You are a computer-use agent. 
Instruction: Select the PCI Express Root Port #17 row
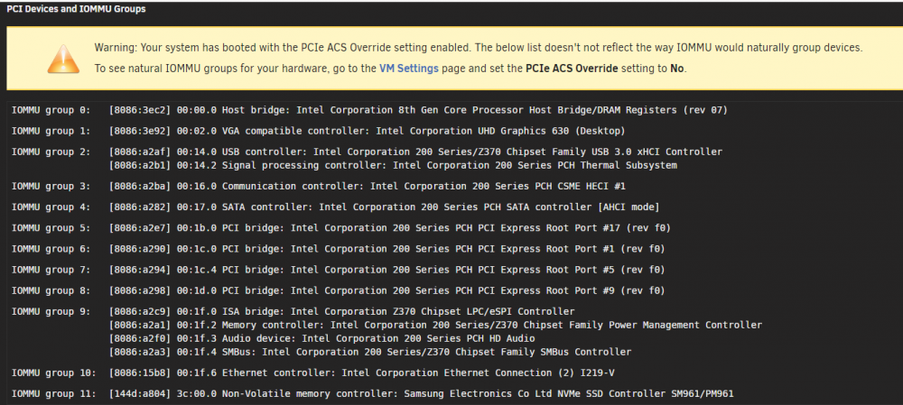[390, 228]
